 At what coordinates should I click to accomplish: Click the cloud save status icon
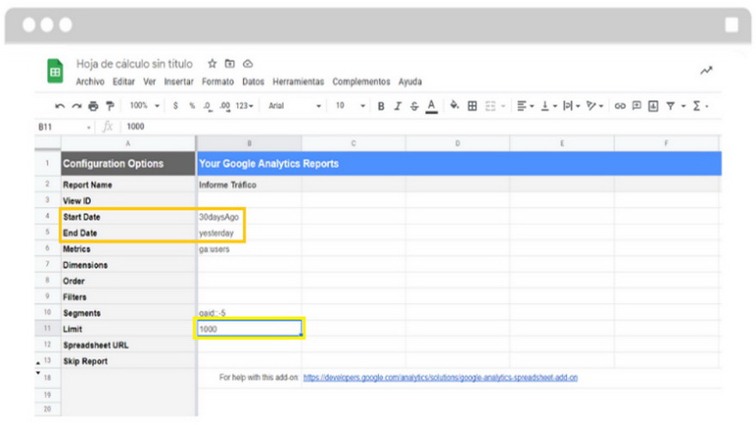tap(247, 64)
